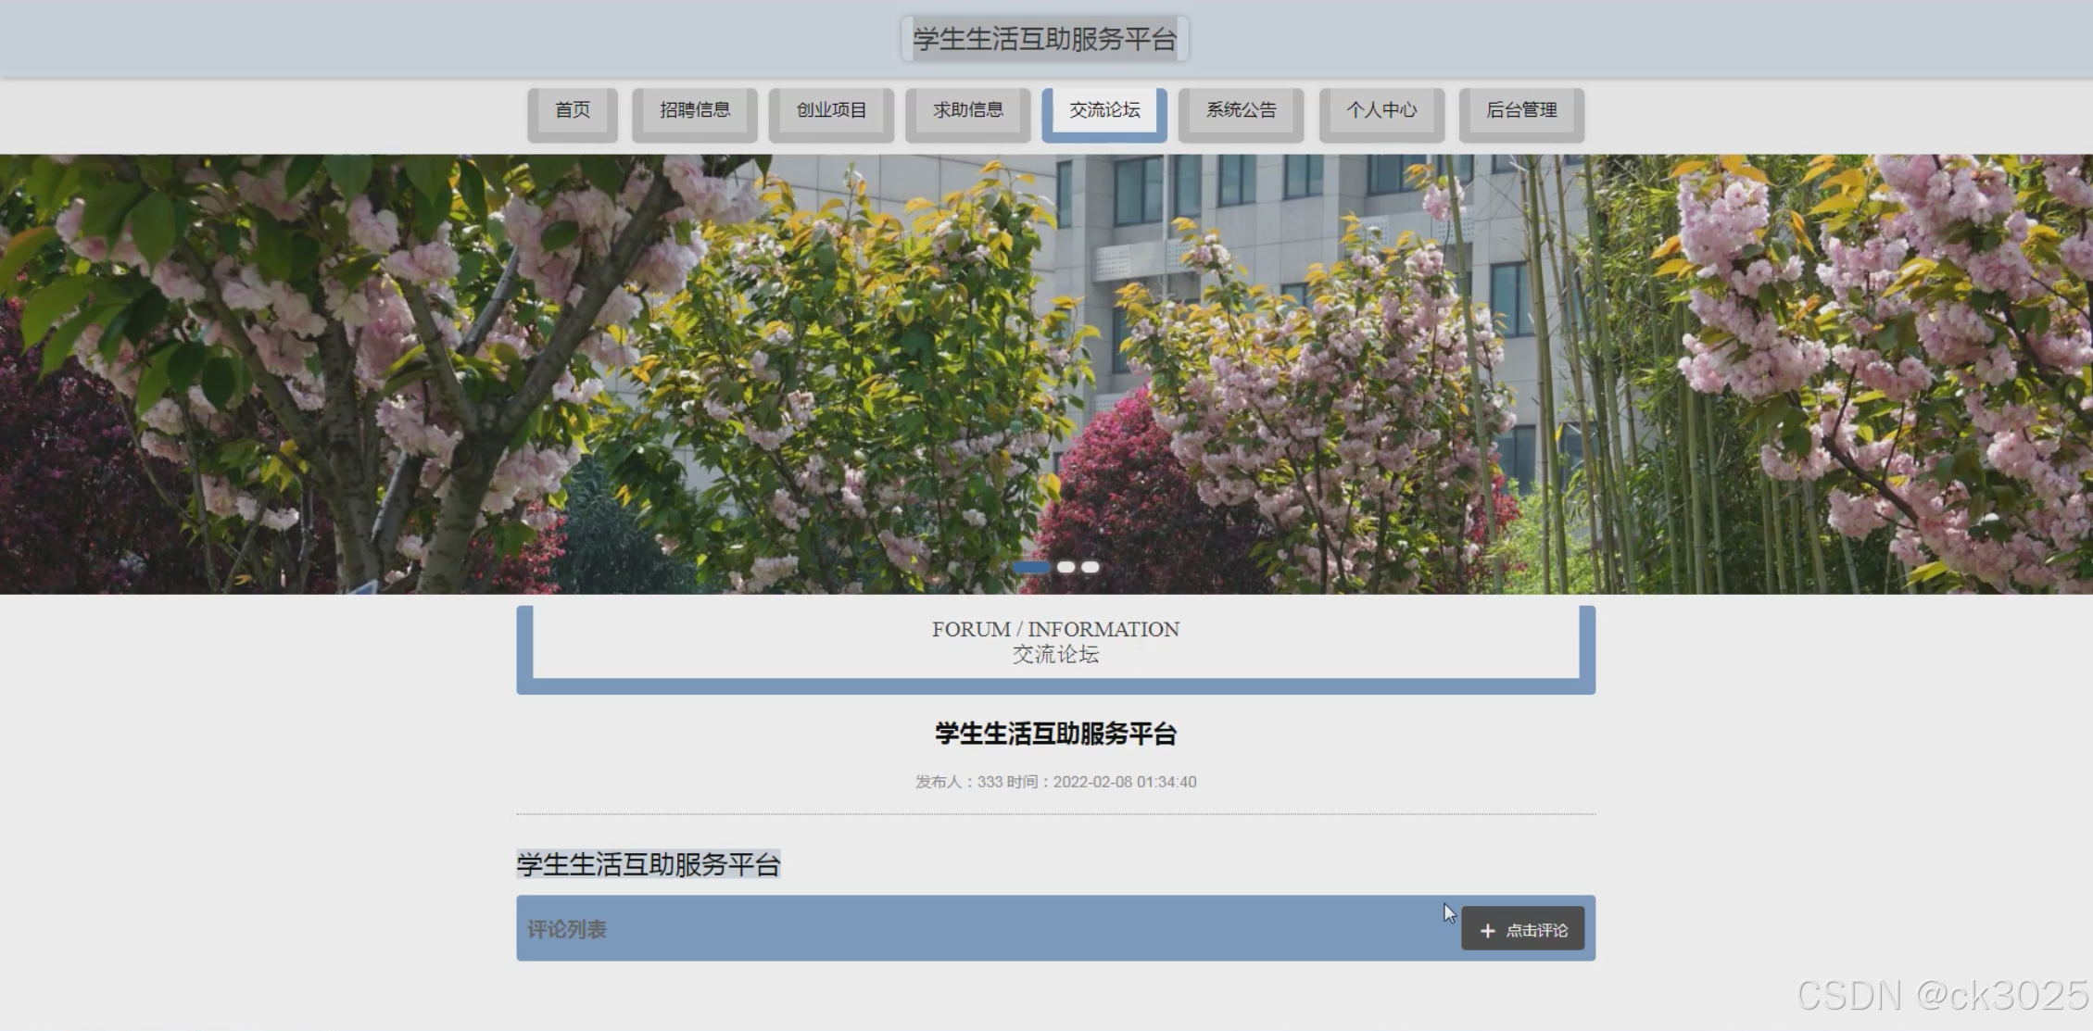The height and width of the screenshot is (1031, 2093).
Task: Open the 求助信息 navigation tab
Action: (967, 110)
